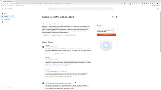Favorite this quest with heart icon
The image size is (161, 90).
point(113,17)
